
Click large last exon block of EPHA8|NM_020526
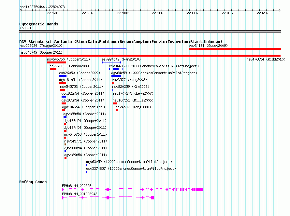(199, 190)
